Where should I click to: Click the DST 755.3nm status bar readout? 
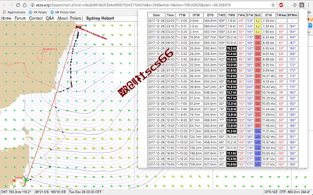(x=17, y=192)
